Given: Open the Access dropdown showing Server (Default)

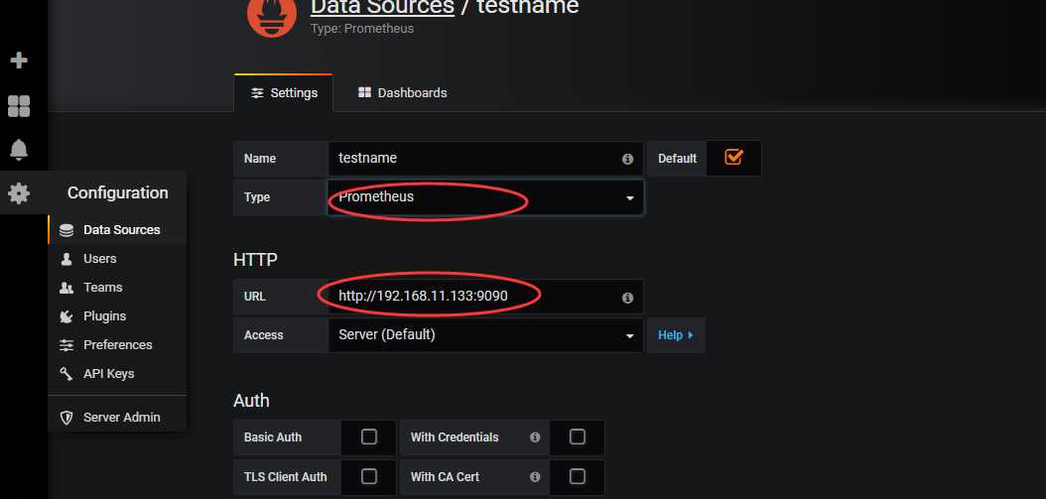Looking at the screenshot, I should (485, 335).
